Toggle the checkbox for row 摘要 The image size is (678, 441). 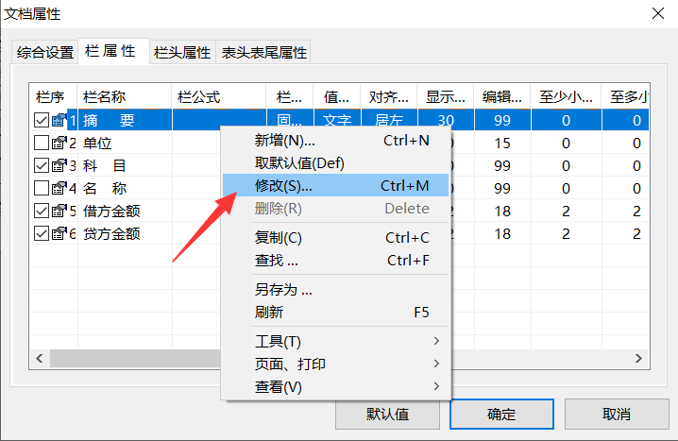pos(42,120)
